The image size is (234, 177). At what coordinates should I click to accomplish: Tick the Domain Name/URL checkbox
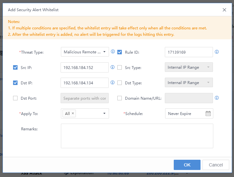[120, 98]
